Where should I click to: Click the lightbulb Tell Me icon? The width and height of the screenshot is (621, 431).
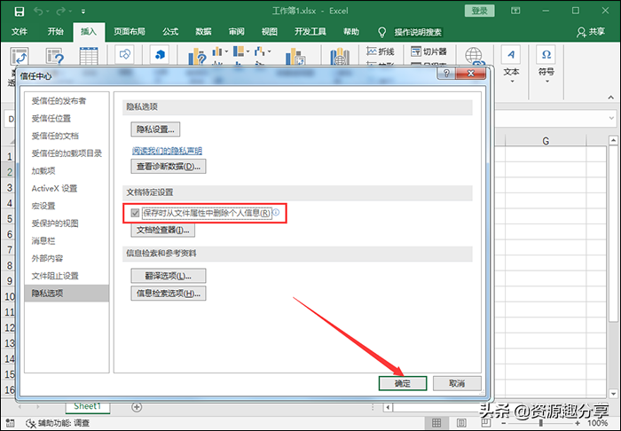381,32
